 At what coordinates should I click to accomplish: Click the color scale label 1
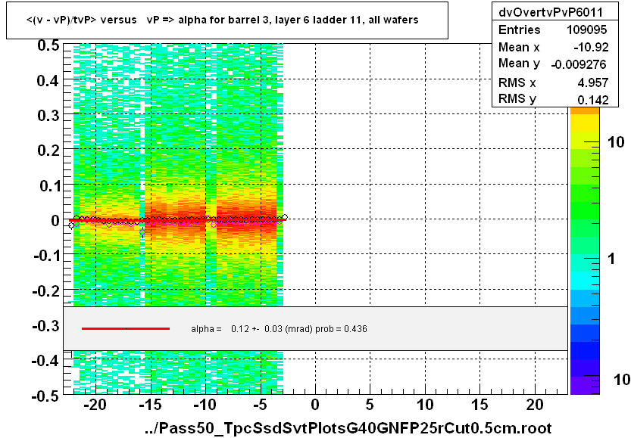(x=611, y=259)
